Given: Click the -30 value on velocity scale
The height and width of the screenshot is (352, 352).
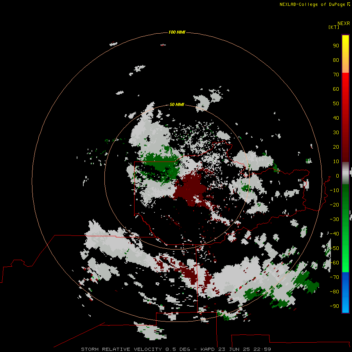Looking at the screenshot, I should tap(334, 219).
